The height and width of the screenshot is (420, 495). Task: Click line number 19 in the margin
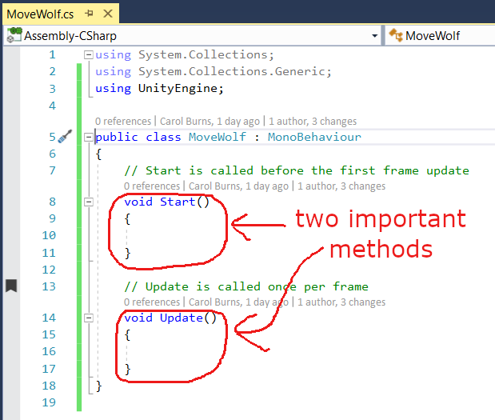tap(49, 402)
